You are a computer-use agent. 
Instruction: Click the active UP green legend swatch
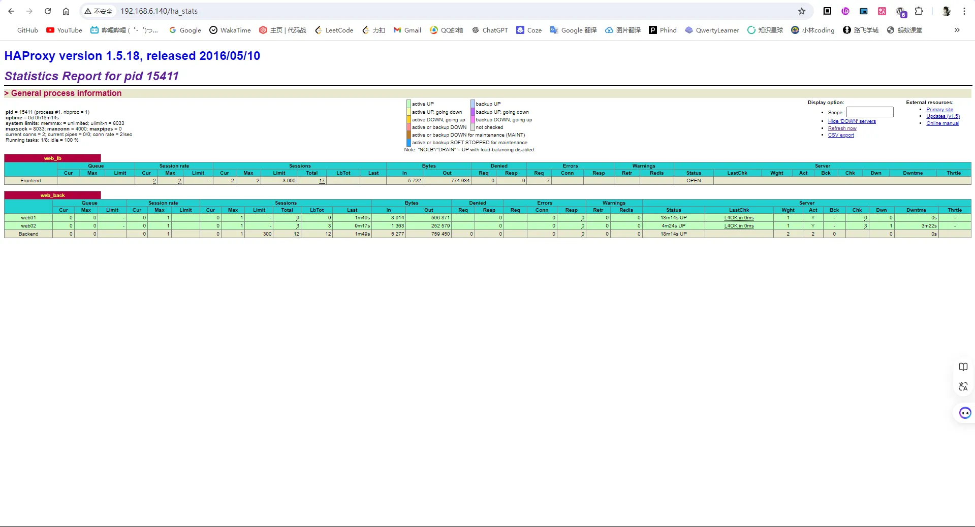pyautogui.click(x=408, y=104)
